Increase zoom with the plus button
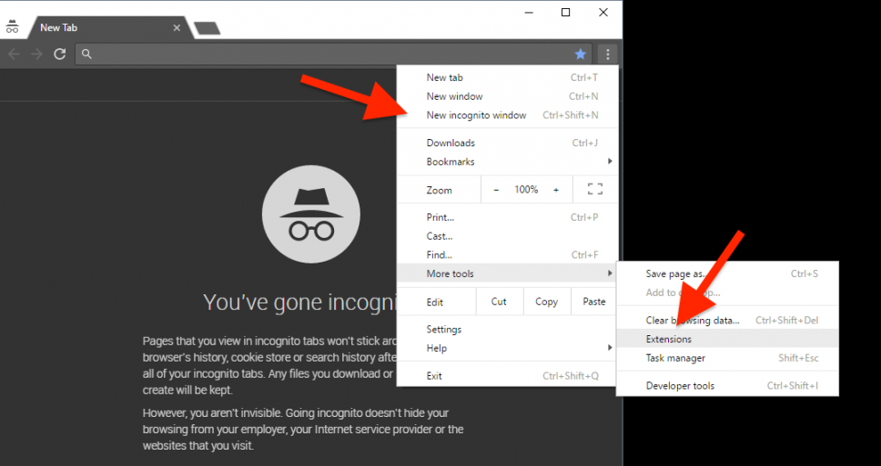 [556, 190]
